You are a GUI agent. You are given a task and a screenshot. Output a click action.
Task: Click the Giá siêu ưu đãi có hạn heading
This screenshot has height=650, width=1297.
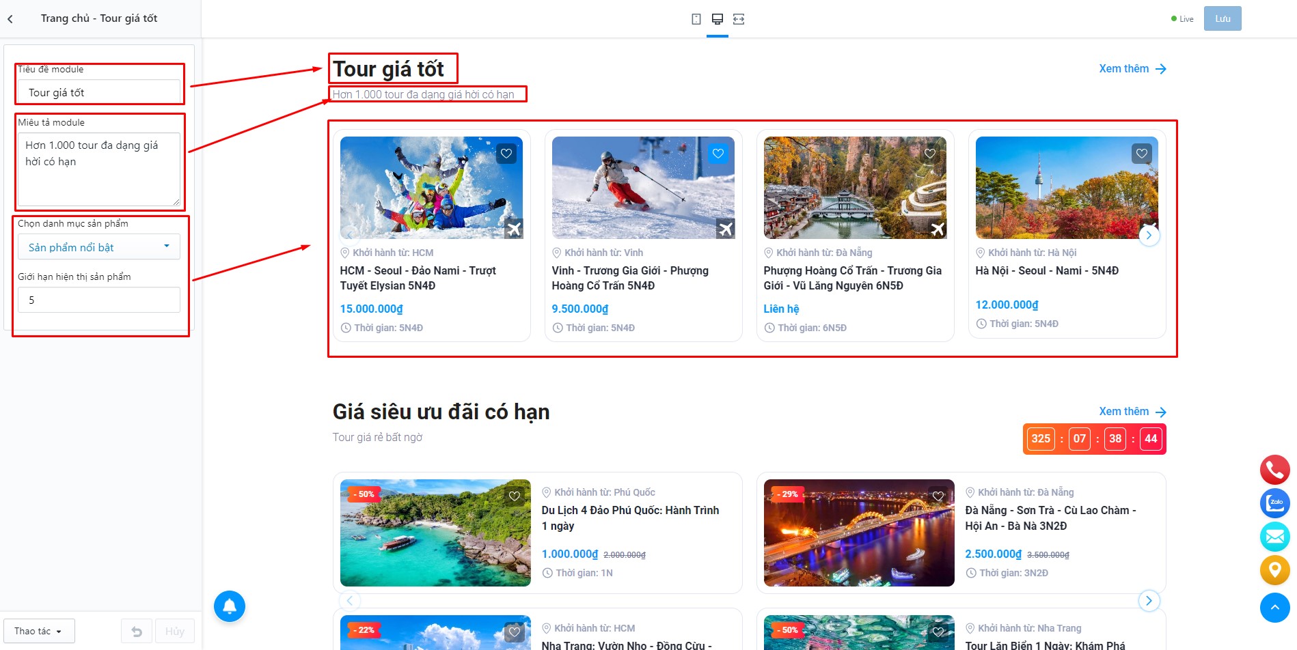pyautogui.click(x=441, y=412)
